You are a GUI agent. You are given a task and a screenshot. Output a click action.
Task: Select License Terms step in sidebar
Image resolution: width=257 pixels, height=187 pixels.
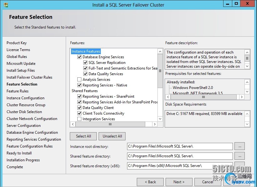(x=18, y=50)
